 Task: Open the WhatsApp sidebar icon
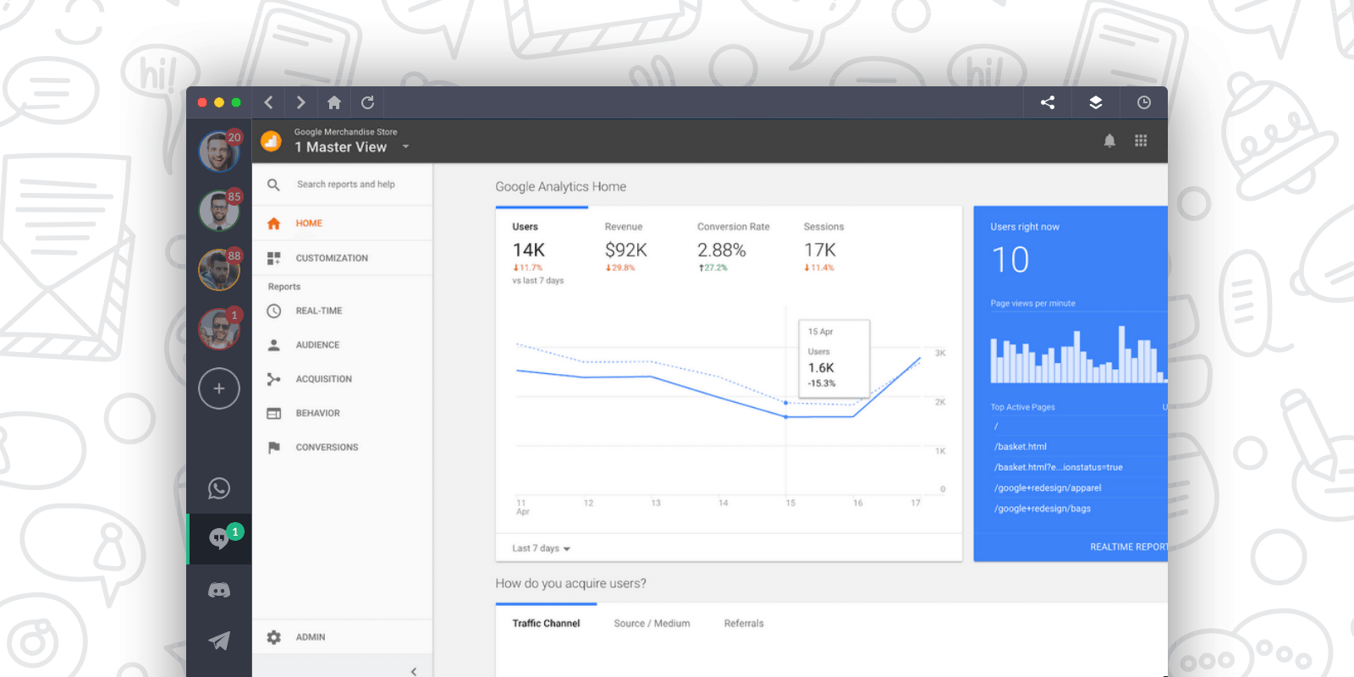click(219, 488)
